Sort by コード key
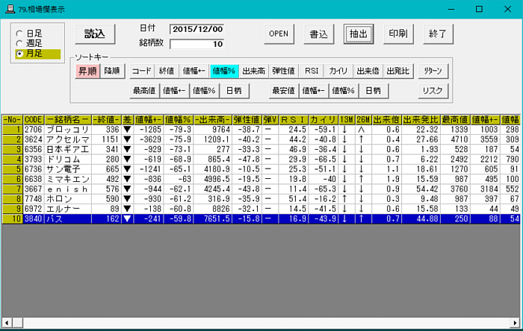This screenshot has height=331, width=523. [x=142, y=71]
